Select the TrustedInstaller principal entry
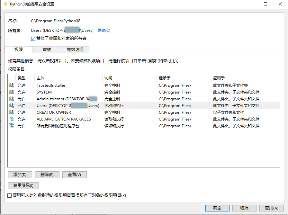Image resolution: width=288 pixels, height=215 pixels. coord(51,85)
